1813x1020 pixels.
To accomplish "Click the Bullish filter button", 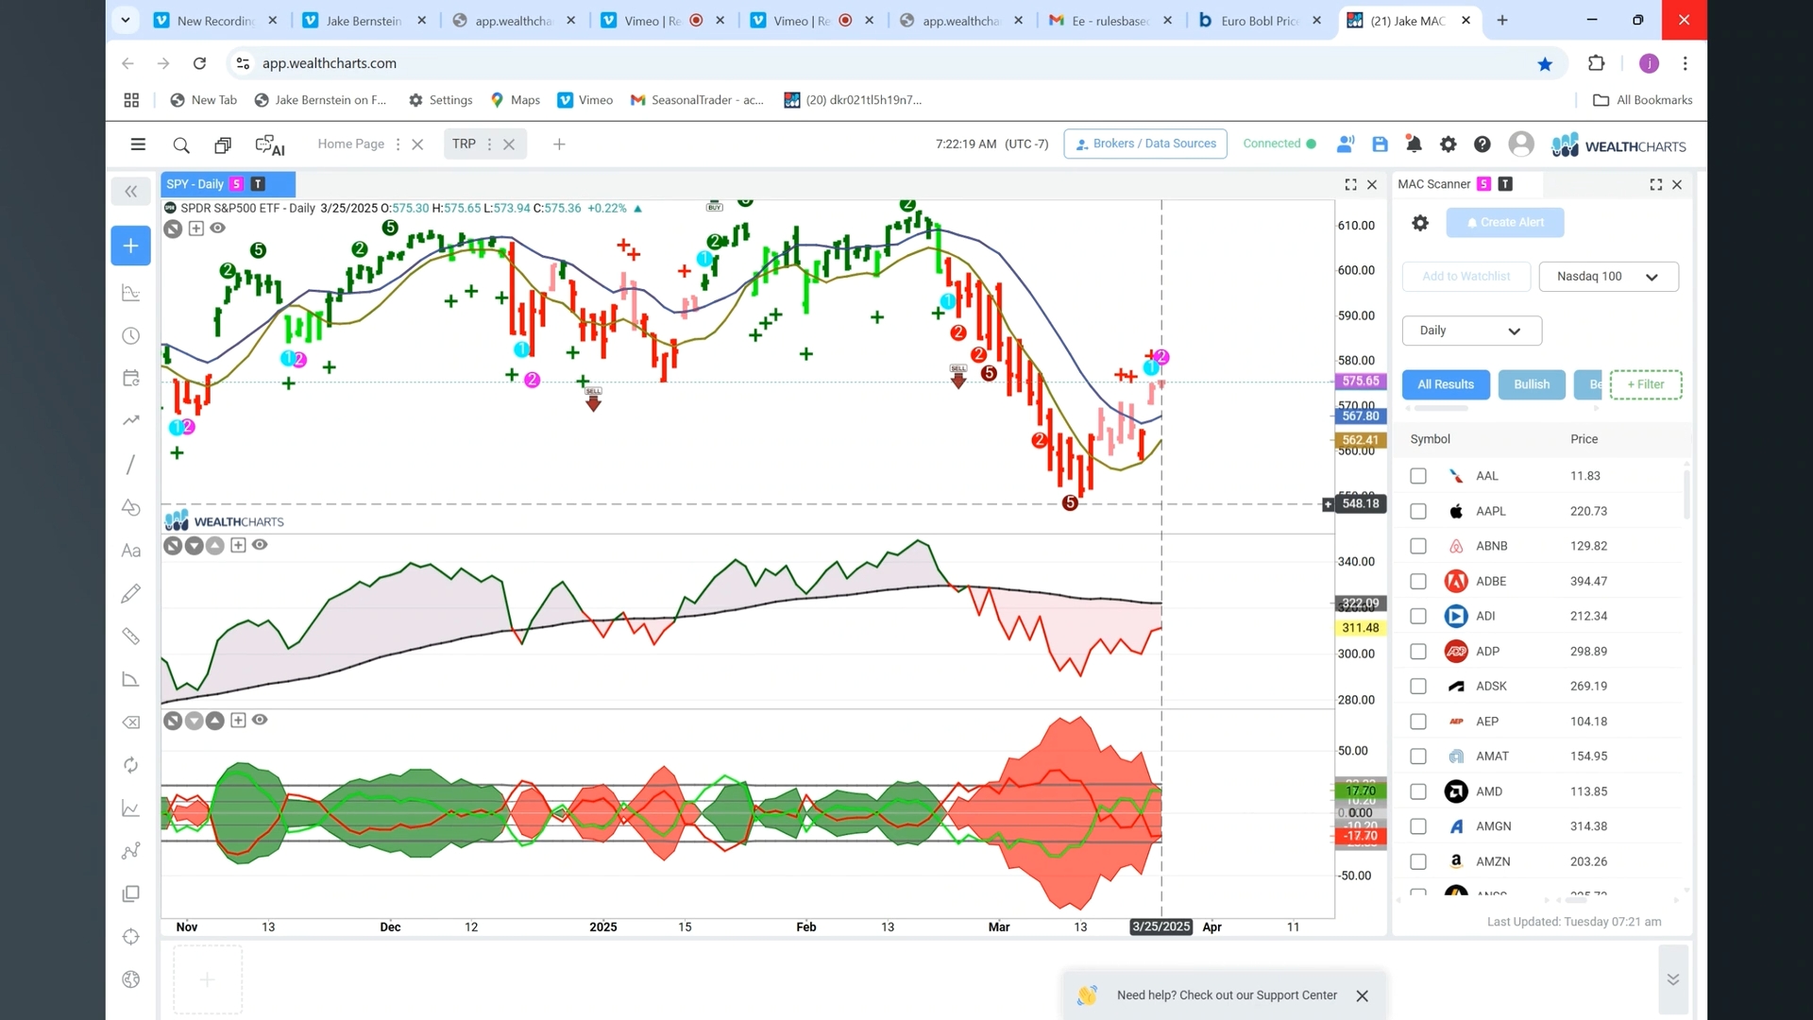I will click(x=1532, y=384).
